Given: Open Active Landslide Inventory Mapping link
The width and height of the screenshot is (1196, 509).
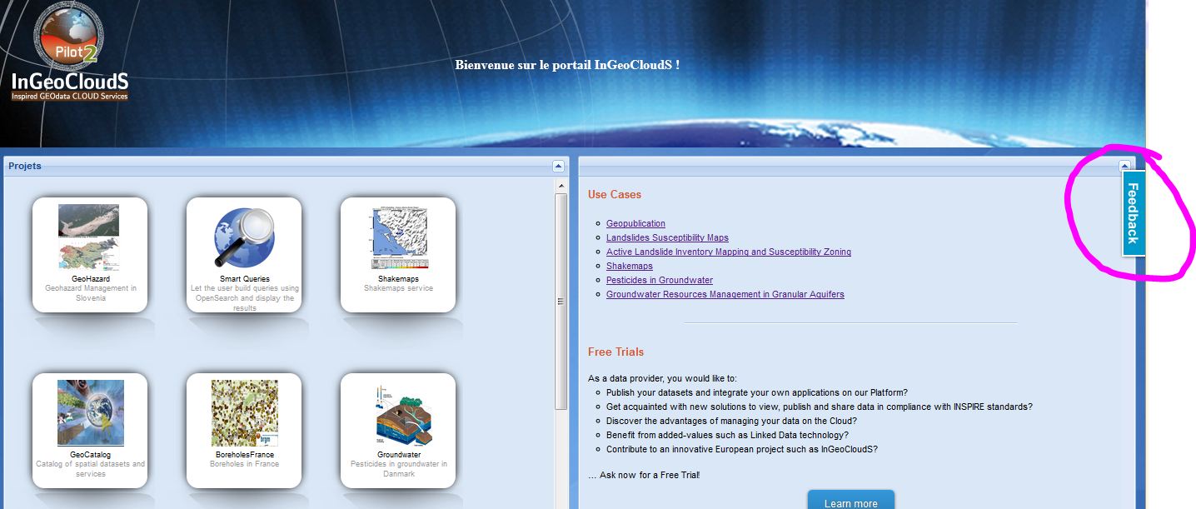Looking at the screenshot, I should [729, 252].
